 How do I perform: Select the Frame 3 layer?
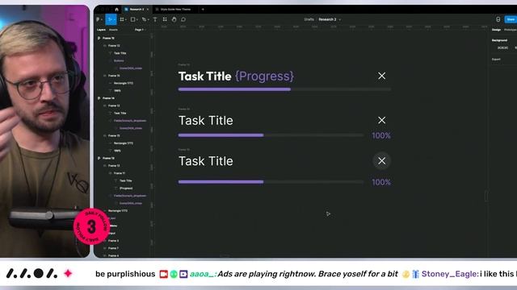113,241
